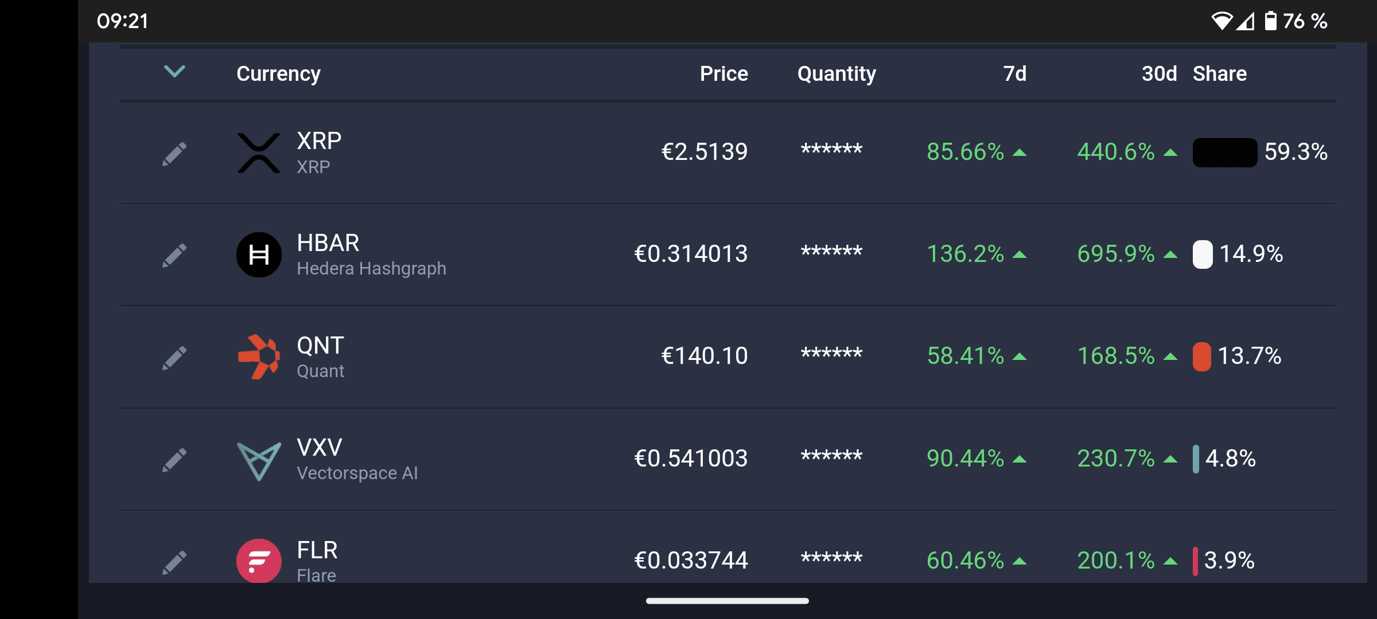Image resolution: width=1377 pixels, height=619 pixels.
Task: Tap the Hedera Hashgraph H logo
Action: tap(259, 254)
